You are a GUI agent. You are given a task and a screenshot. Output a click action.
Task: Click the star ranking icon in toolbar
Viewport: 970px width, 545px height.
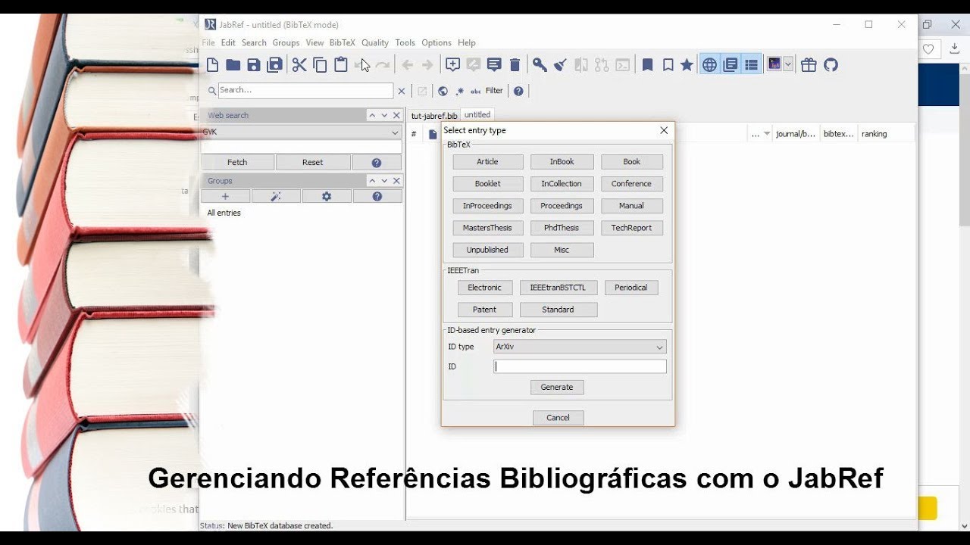[x=687, y=65]
